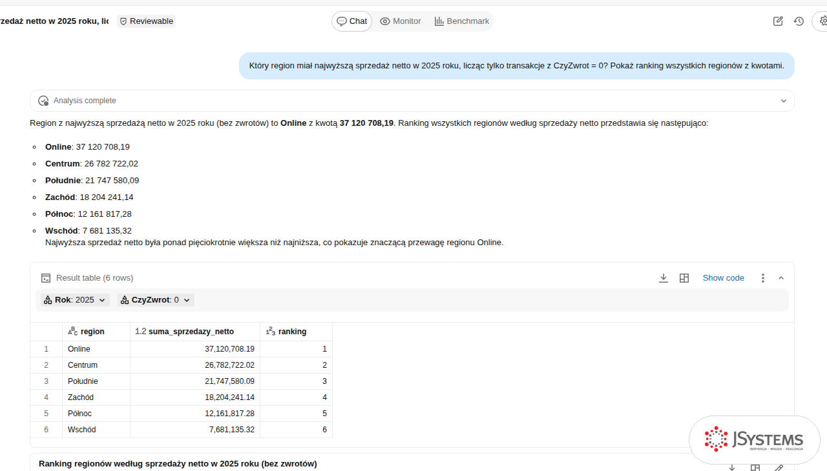Image resolution: width=827 pixels, height=471 pixels.
Task: Click the Centrum: 26 782 722,02 bullet
Action: (x=92, y=164)
